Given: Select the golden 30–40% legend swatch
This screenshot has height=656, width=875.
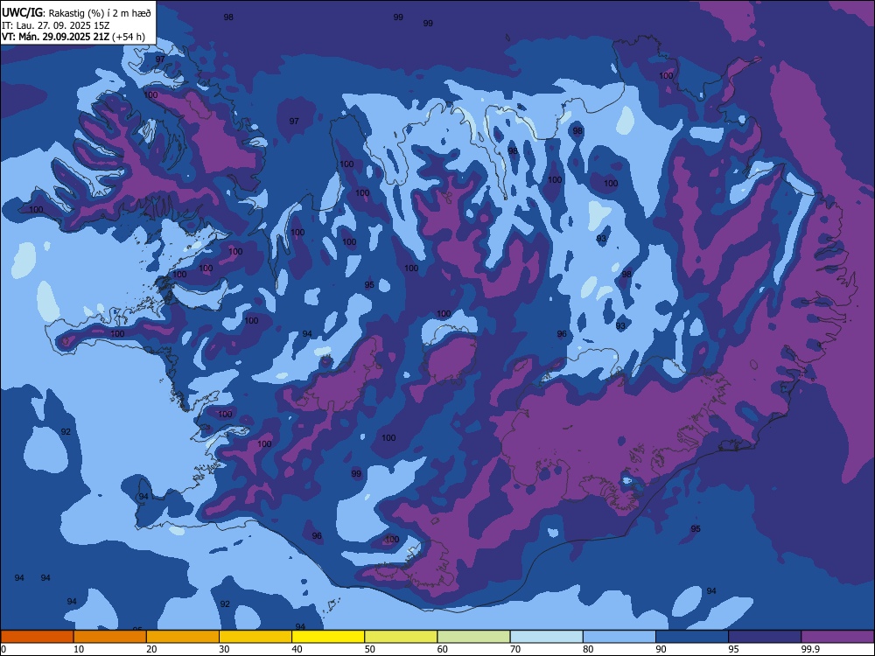Looking at the screenshot, I should pos(255,637).
